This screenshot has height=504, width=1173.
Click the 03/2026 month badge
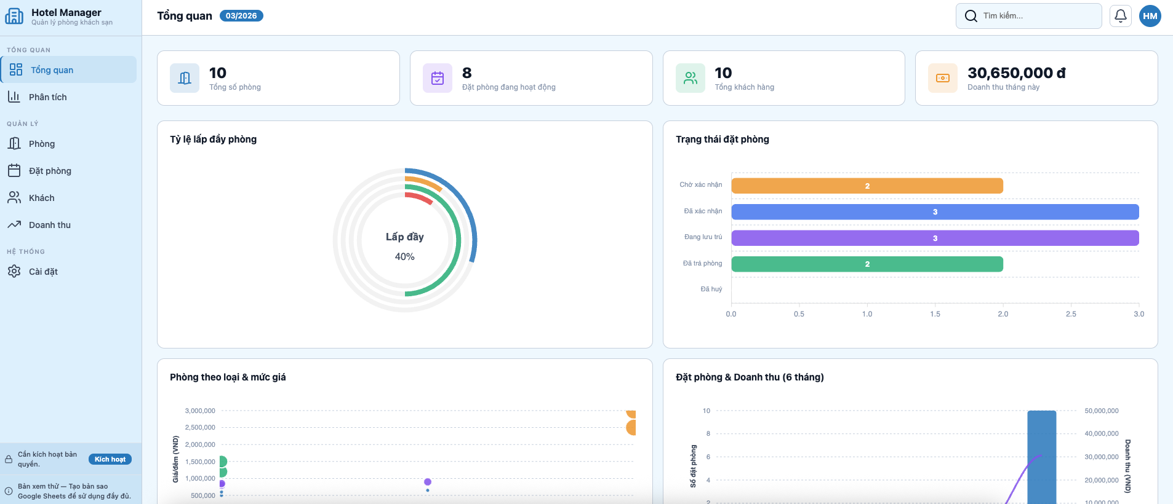pos(241,16)
